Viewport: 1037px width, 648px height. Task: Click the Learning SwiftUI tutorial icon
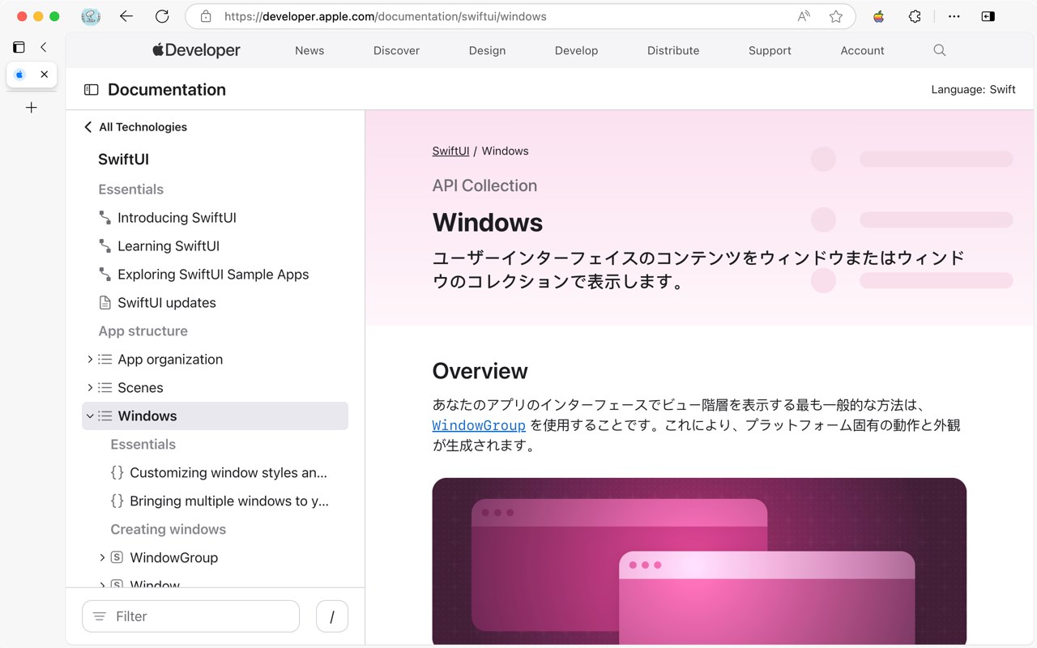(105, 246)
